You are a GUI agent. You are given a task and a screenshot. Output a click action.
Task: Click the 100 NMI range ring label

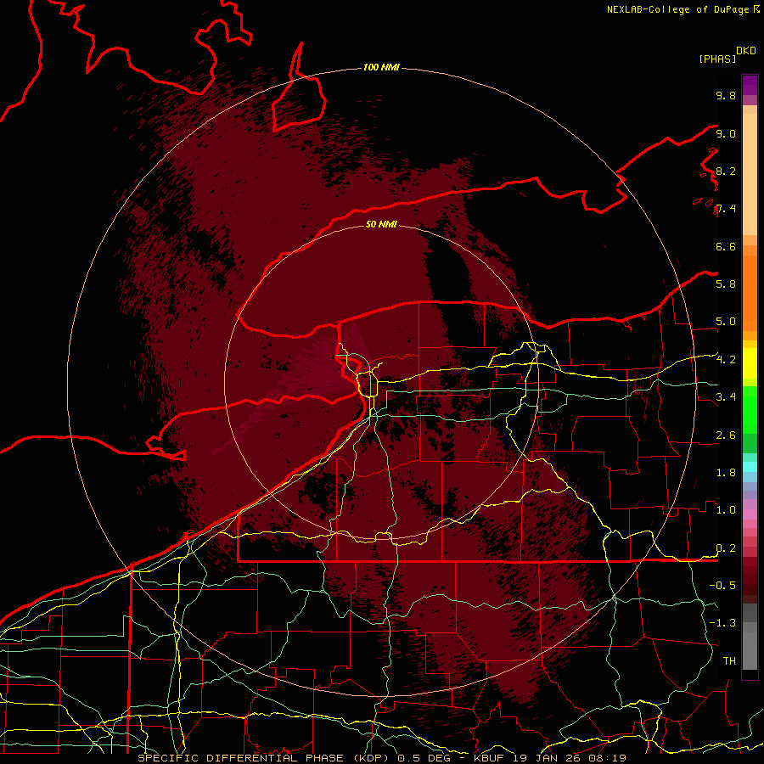[x=381, y=67]
